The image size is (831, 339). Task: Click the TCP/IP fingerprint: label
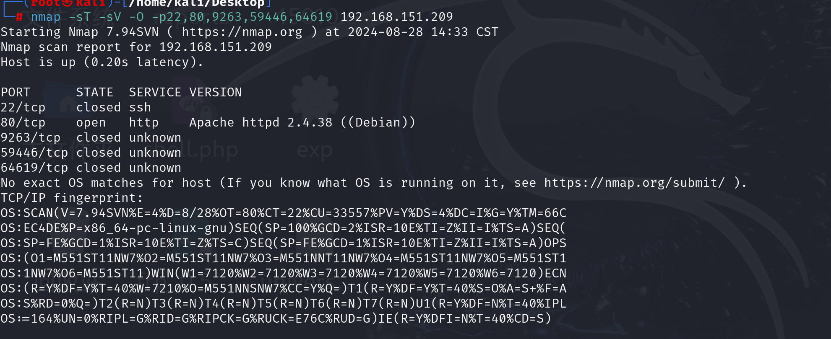pos(72,198)
